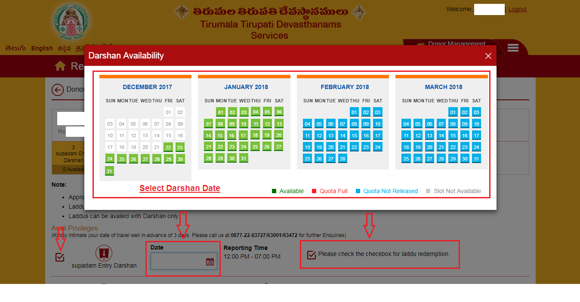The height and width of the screenshot is (302, 580).
Task: Select January 28, 2018
Action: [209, 158]
